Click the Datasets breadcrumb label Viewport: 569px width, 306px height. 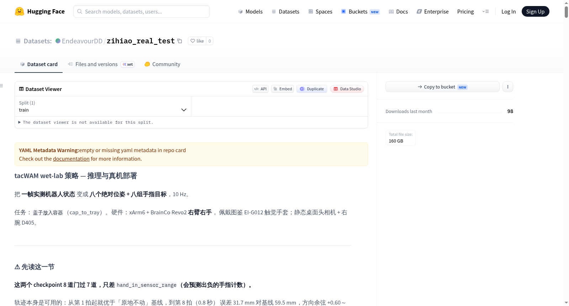pos(38,41)
